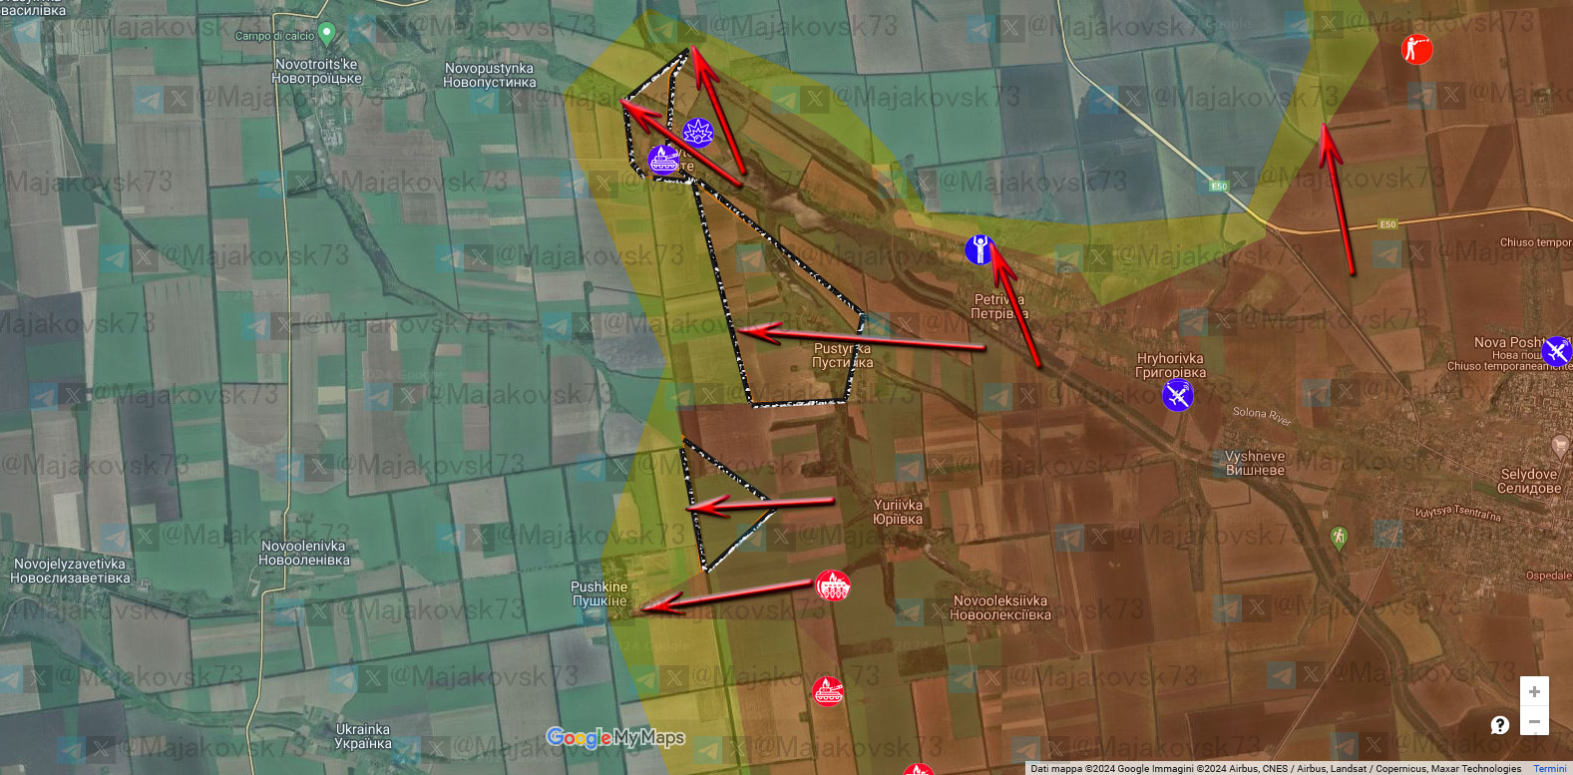Select the red burning tank marker near Google My Maps logo
Screen dimensions: 1573x775
tap(827, 690)
